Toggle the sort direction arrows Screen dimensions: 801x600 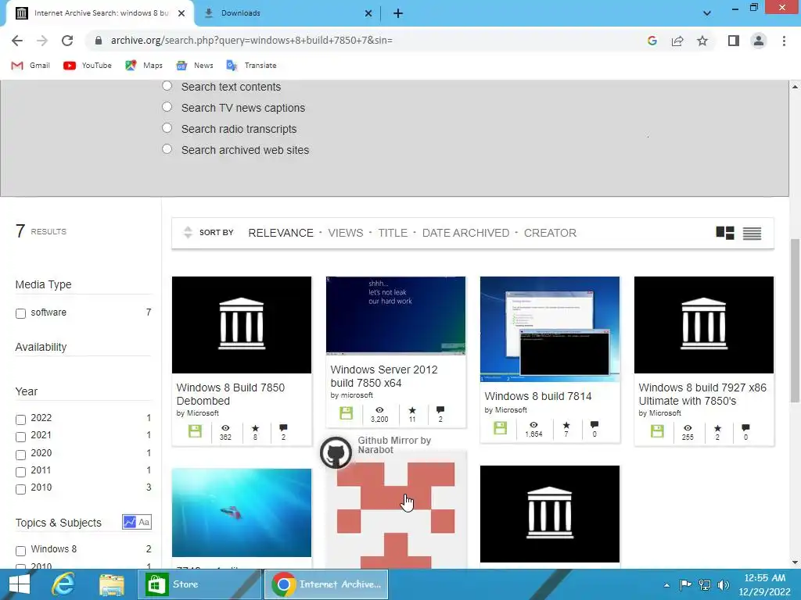tap(188, 233)
